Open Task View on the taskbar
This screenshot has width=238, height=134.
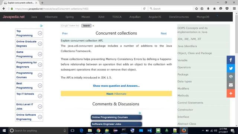click(x=73, y=131)
